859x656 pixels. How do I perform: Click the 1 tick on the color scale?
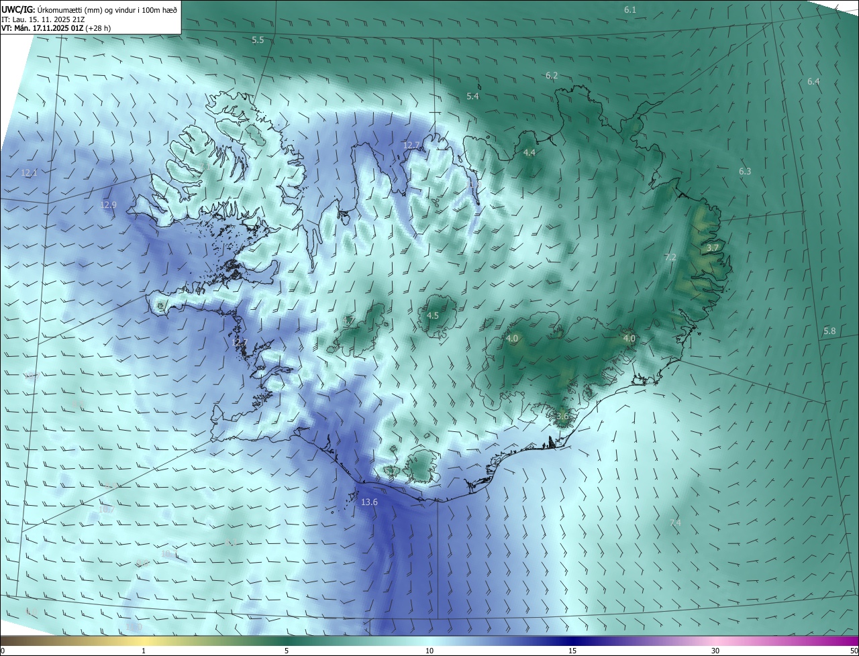click(144, 651)
